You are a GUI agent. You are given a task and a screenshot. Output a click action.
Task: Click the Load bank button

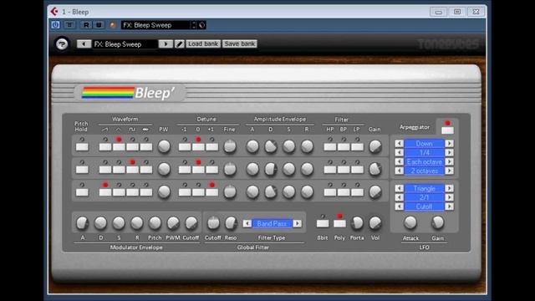point(202,44)
